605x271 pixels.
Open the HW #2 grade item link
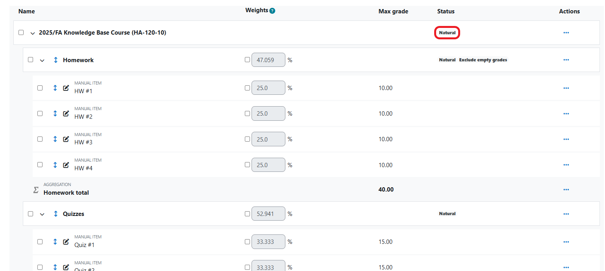[x=83, y=117]
